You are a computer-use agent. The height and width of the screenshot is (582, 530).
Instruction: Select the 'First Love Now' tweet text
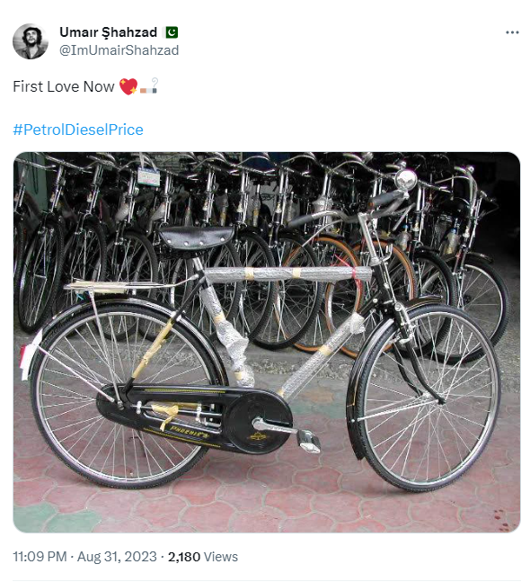[x=64, y=86]
